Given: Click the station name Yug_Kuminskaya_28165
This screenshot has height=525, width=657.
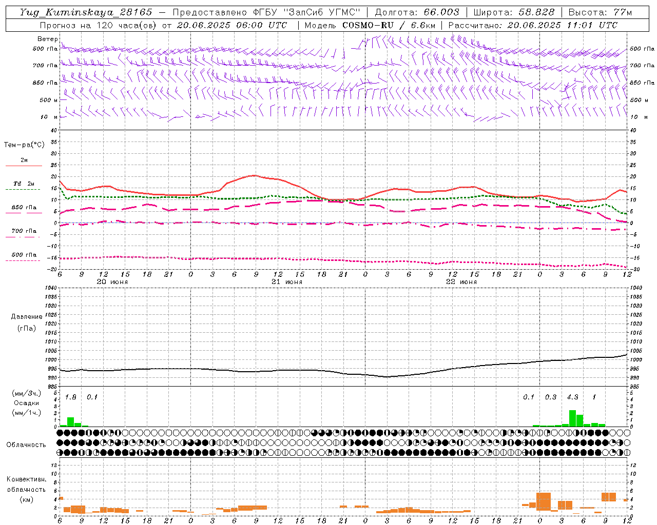Looking at the screenshot, I should coord(86,12).
